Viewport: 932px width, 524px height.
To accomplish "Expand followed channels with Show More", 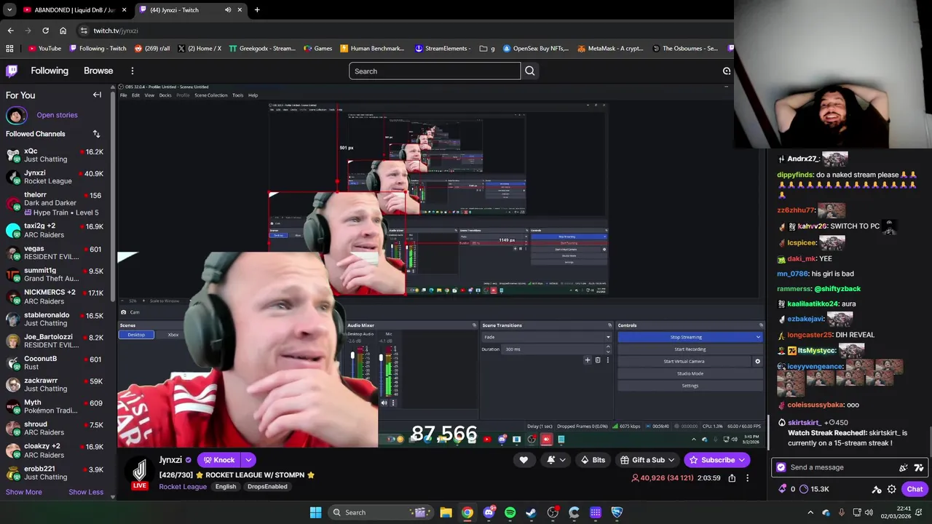I will pos(24,492).
